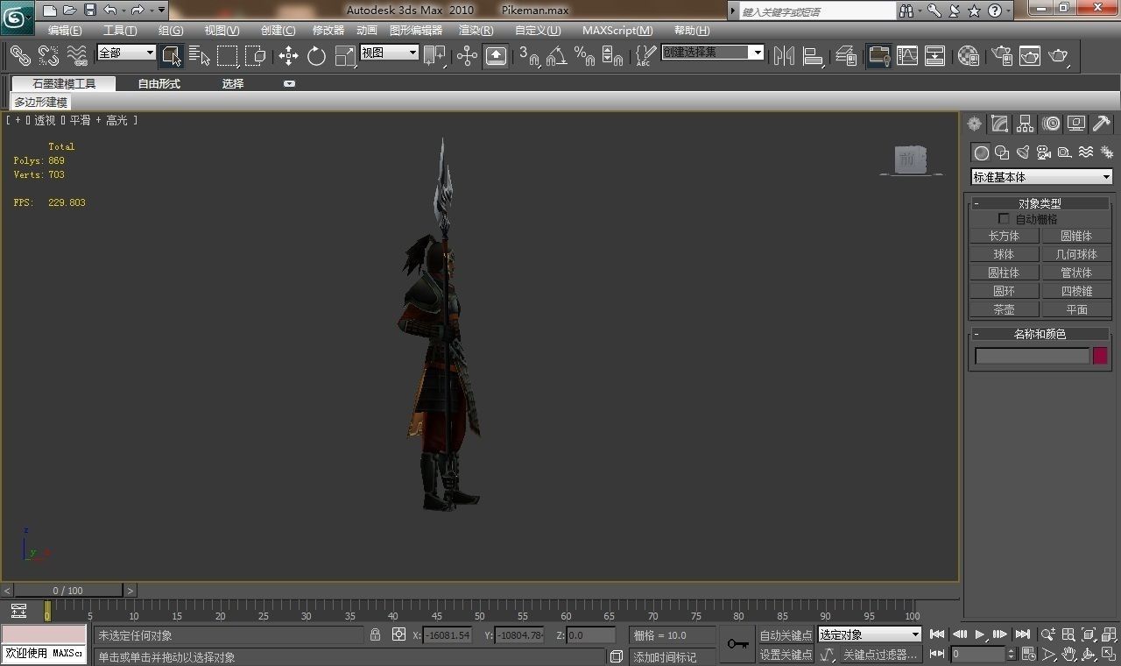Open the 创建选择集 named selection dropdown
This screenshot has height=666, width=1121.
(x=712, y=53)
